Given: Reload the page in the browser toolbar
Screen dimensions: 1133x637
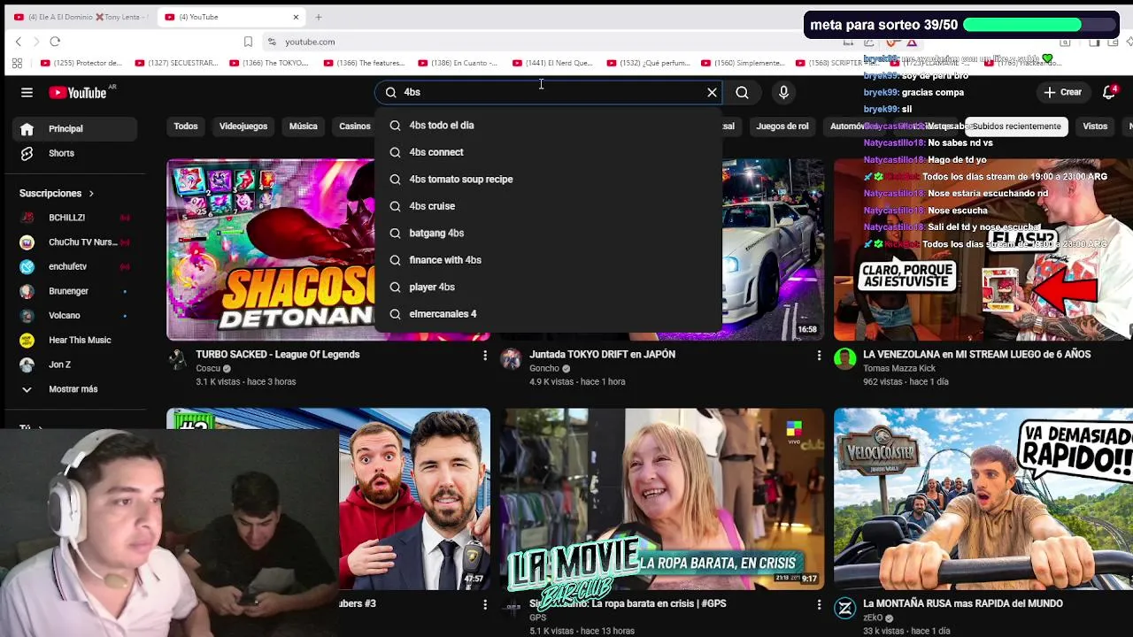Looking at the screenshot, I should pyautogui.click(x=55, y=42).
